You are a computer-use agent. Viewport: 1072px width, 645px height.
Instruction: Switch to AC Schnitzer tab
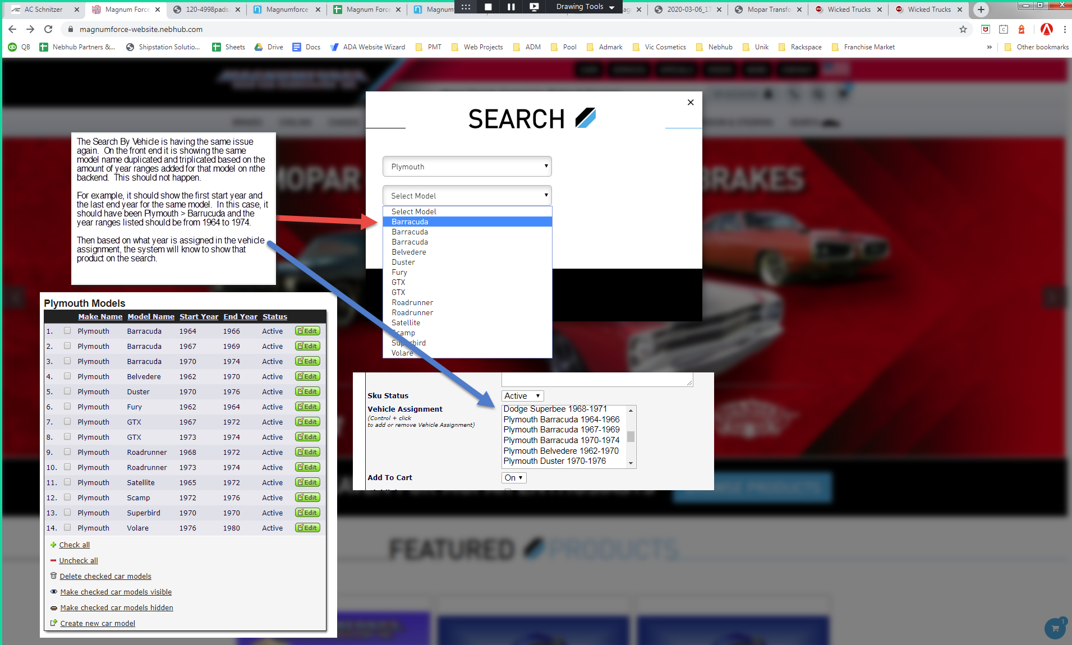tap(43, 10)
